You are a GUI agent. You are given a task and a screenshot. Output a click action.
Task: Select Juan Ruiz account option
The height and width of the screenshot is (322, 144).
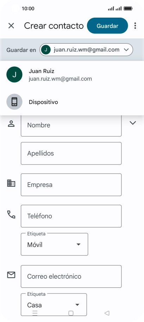72,75
